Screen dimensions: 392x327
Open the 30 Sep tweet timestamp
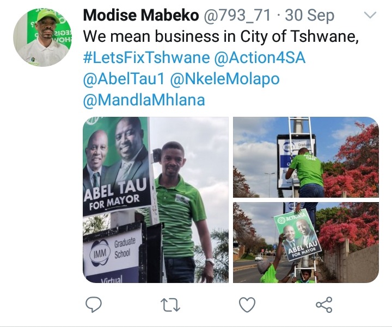coord(309,16)
